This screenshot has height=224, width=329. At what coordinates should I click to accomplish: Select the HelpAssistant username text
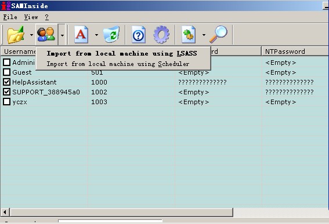34,82
